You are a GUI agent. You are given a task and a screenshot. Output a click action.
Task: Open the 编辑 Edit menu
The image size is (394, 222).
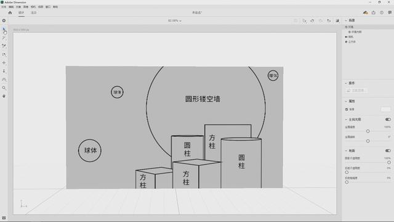tap(11, 7)
